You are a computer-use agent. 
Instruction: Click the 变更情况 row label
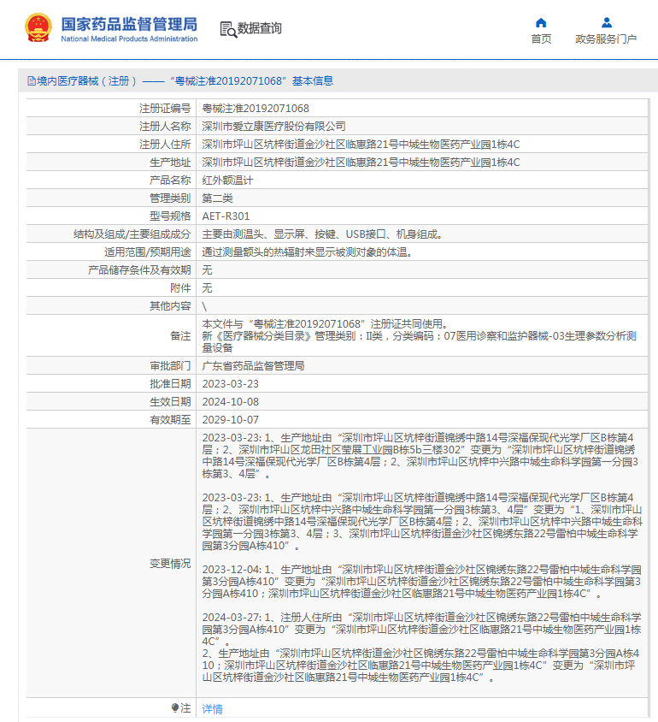pyautogui.click(x=170, y=563)
